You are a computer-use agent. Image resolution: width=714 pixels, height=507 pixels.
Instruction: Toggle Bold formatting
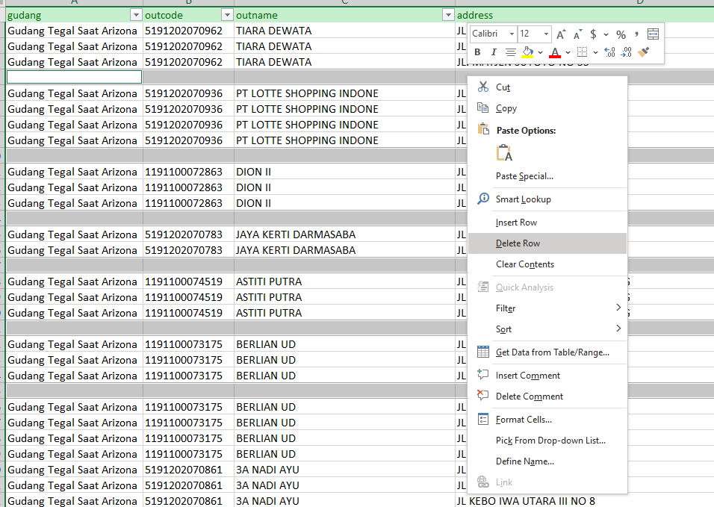pyautogui.click(x=477, y=52)
